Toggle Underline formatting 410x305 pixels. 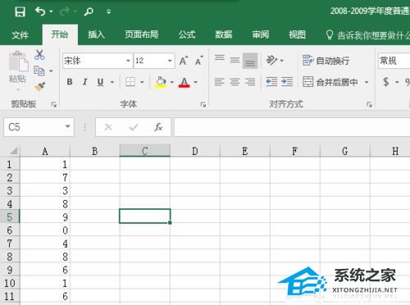click(x=100, y=82)
